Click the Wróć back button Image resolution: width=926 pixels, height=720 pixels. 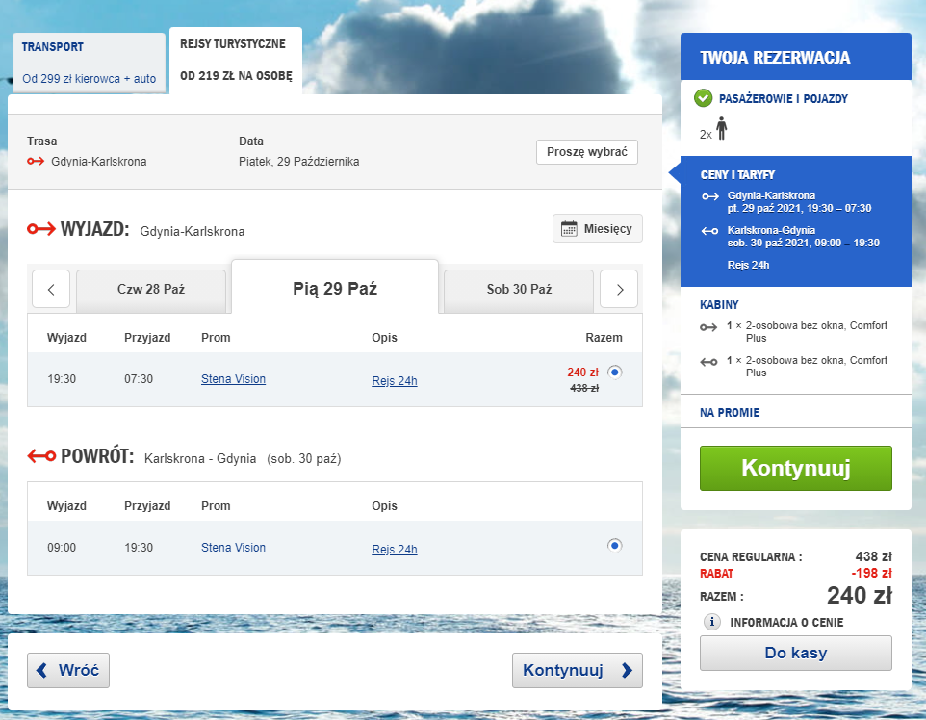tap(68, 670)
